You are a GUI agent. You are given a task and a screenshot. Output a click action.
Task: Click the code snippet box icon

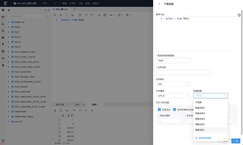[x=105, y=15]
